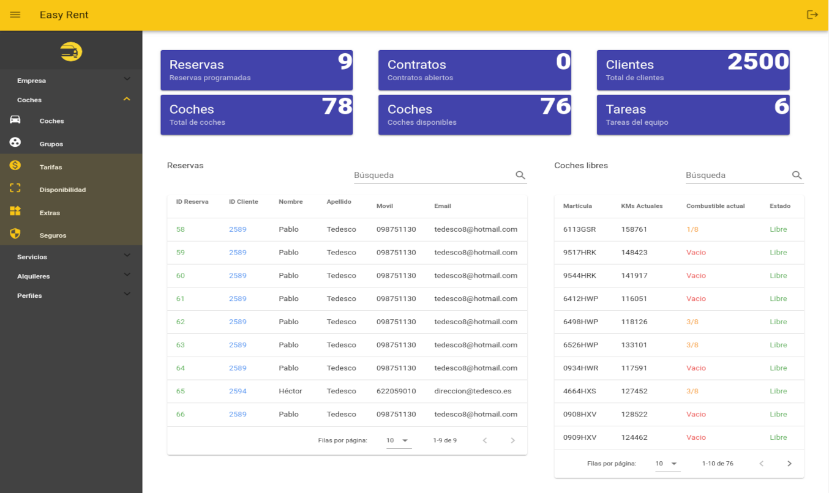The width and height of the screenshot is (829, 493).
Task: Sort by KMs Actuales column header
Action: (x=642, y=206)
